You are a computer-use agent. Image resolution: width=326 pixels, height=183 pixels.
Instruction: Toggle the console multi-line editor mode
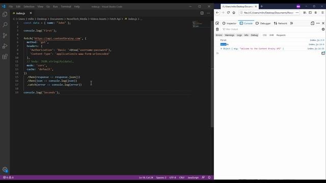(323, 53)
